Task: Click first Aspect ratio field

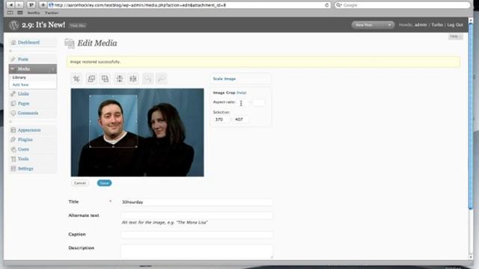Action: [x=243, y=102]
